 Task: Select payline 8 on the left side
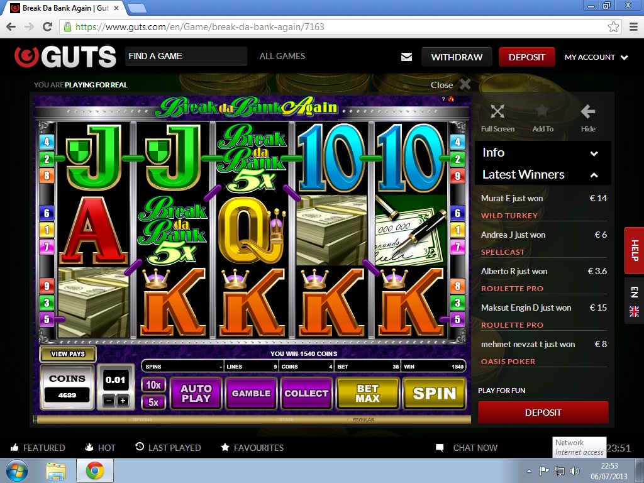[47, 176]
